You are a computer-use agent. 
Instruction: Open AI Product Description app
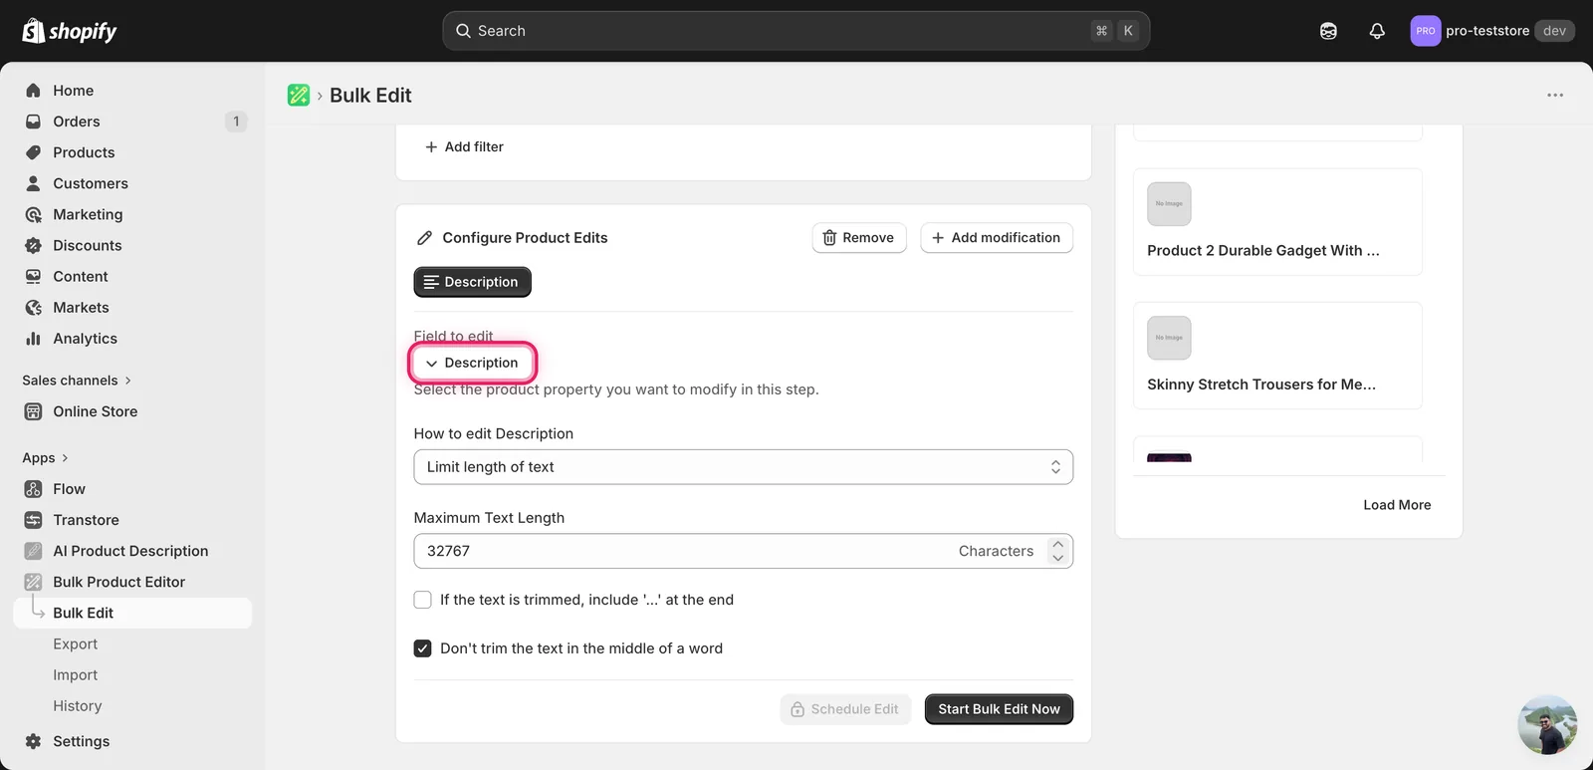point(130,551)
